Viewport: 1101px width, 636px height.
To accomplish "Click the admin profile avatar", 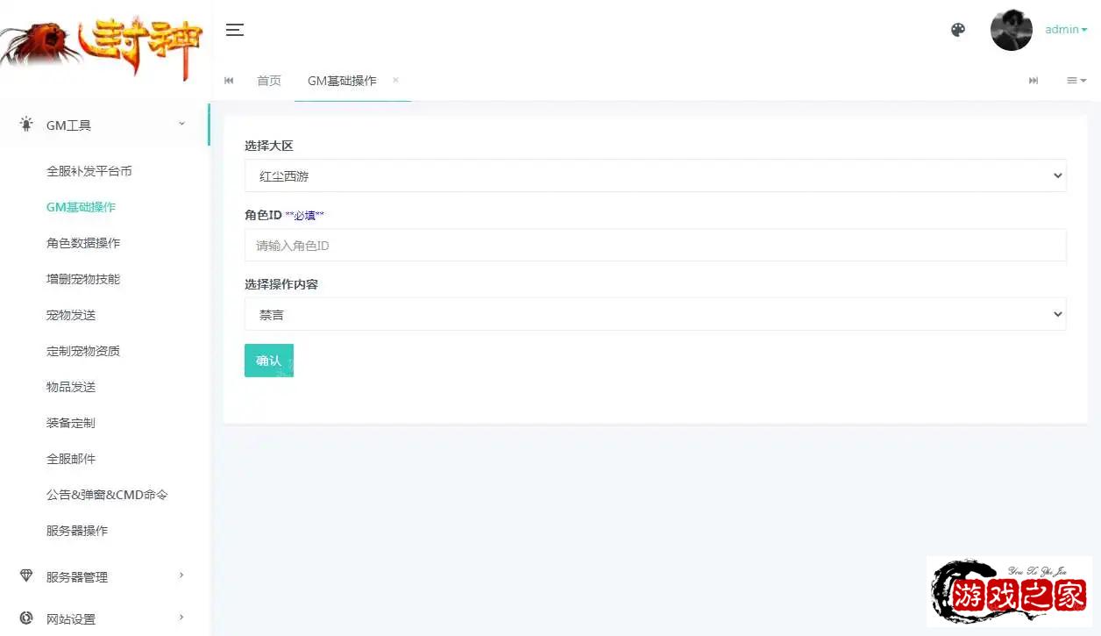I will click(x=1011, y=30).
